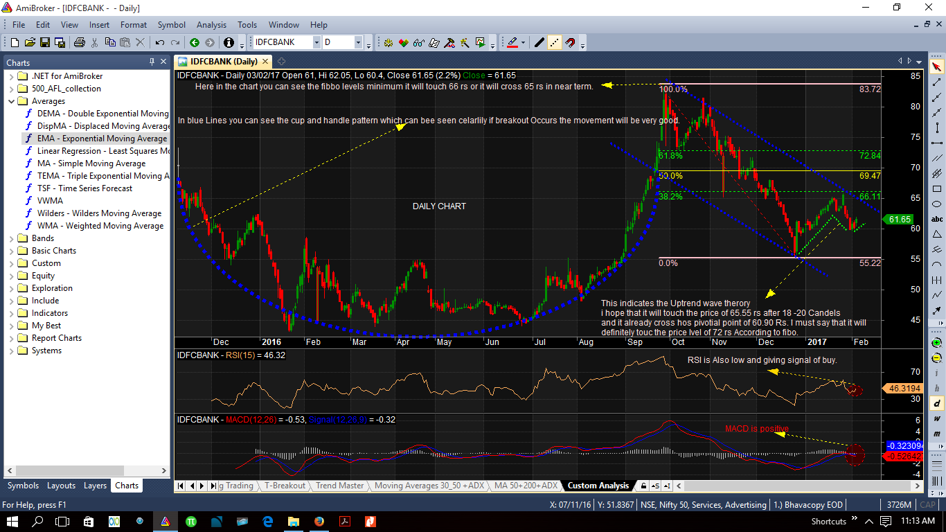Open the formula editor notepad icon
This screenshot has width=946, height=532.
point(434,42)
